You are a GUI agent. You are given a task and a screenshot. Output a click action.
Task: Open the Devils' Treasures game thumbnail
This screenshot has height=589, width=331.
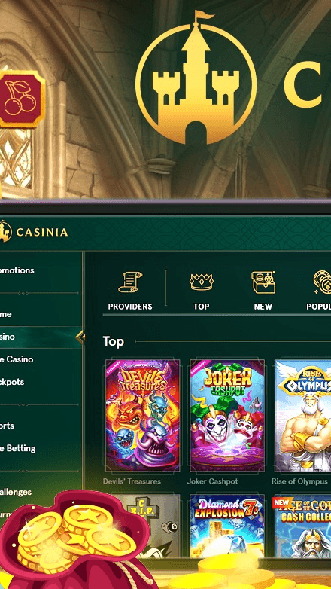pyautogui.click(x=143, y=415)
